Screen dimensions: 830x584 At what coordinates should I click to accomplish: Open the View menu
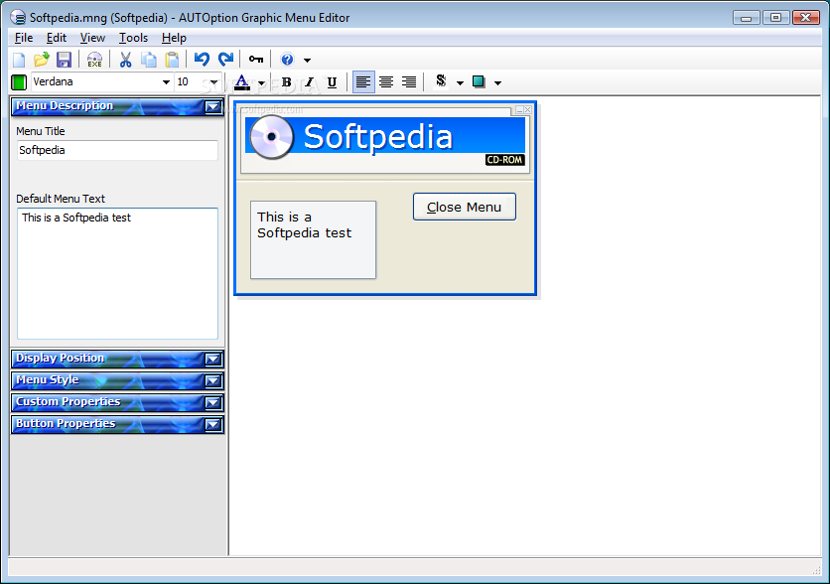tap(92, 38)
